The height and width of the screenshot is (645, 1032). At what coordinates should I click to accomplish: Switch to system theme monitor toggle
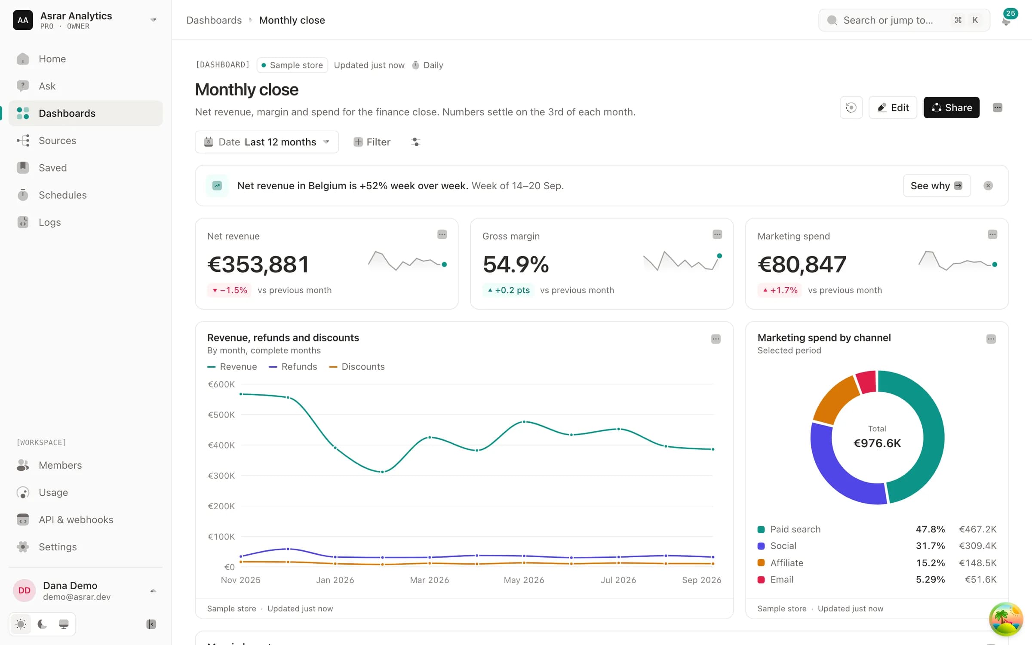point(64,624)
